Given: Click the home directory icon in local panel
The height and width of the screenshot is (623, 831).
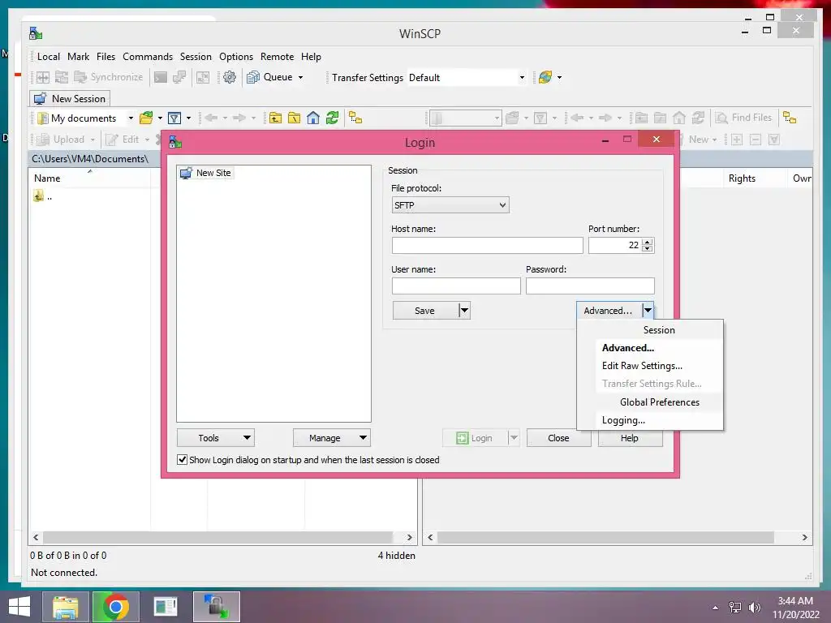Looking at the screenshot, I should coord(313,118).
